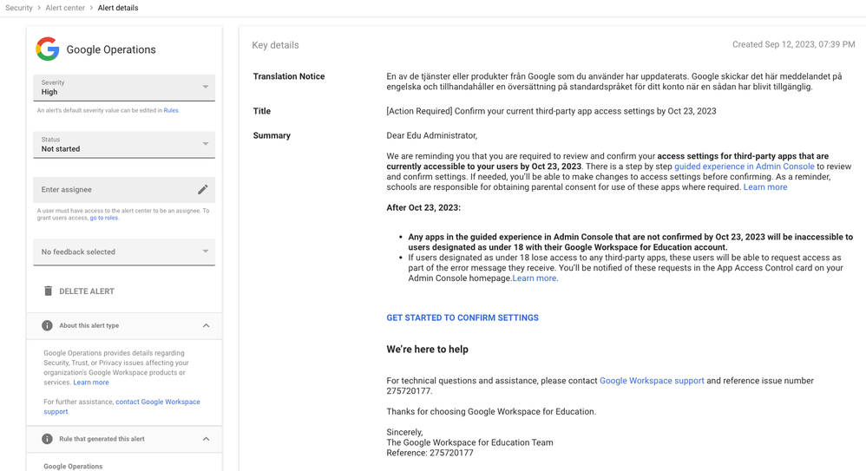The height and width of the screenshot is (471, 866).
Task: Click the After Oct 23, 2023 heading
Action: pyautogui.click(x=423, y=207)
